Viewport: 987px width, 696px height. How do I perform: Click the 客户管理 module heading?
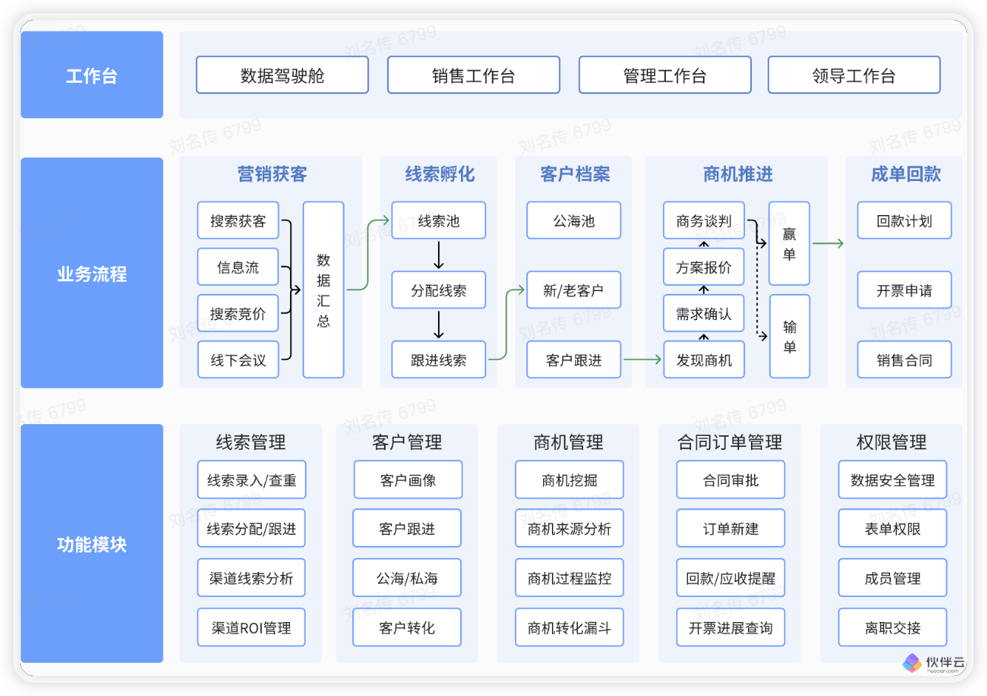pyautogui.click(x=407, y=442)
